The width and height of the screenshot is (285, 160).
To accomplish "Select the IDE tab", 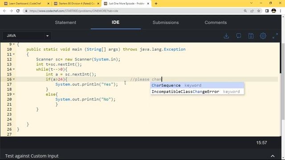I will tap(116, 22).
